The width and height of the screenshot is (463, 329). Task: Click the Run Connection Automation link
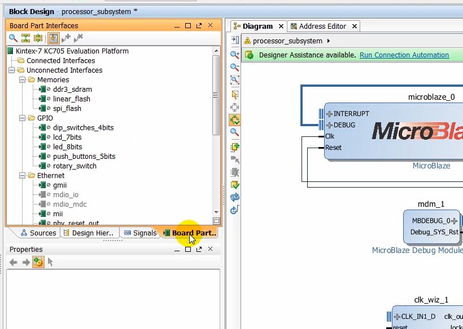tap(404, 55)
